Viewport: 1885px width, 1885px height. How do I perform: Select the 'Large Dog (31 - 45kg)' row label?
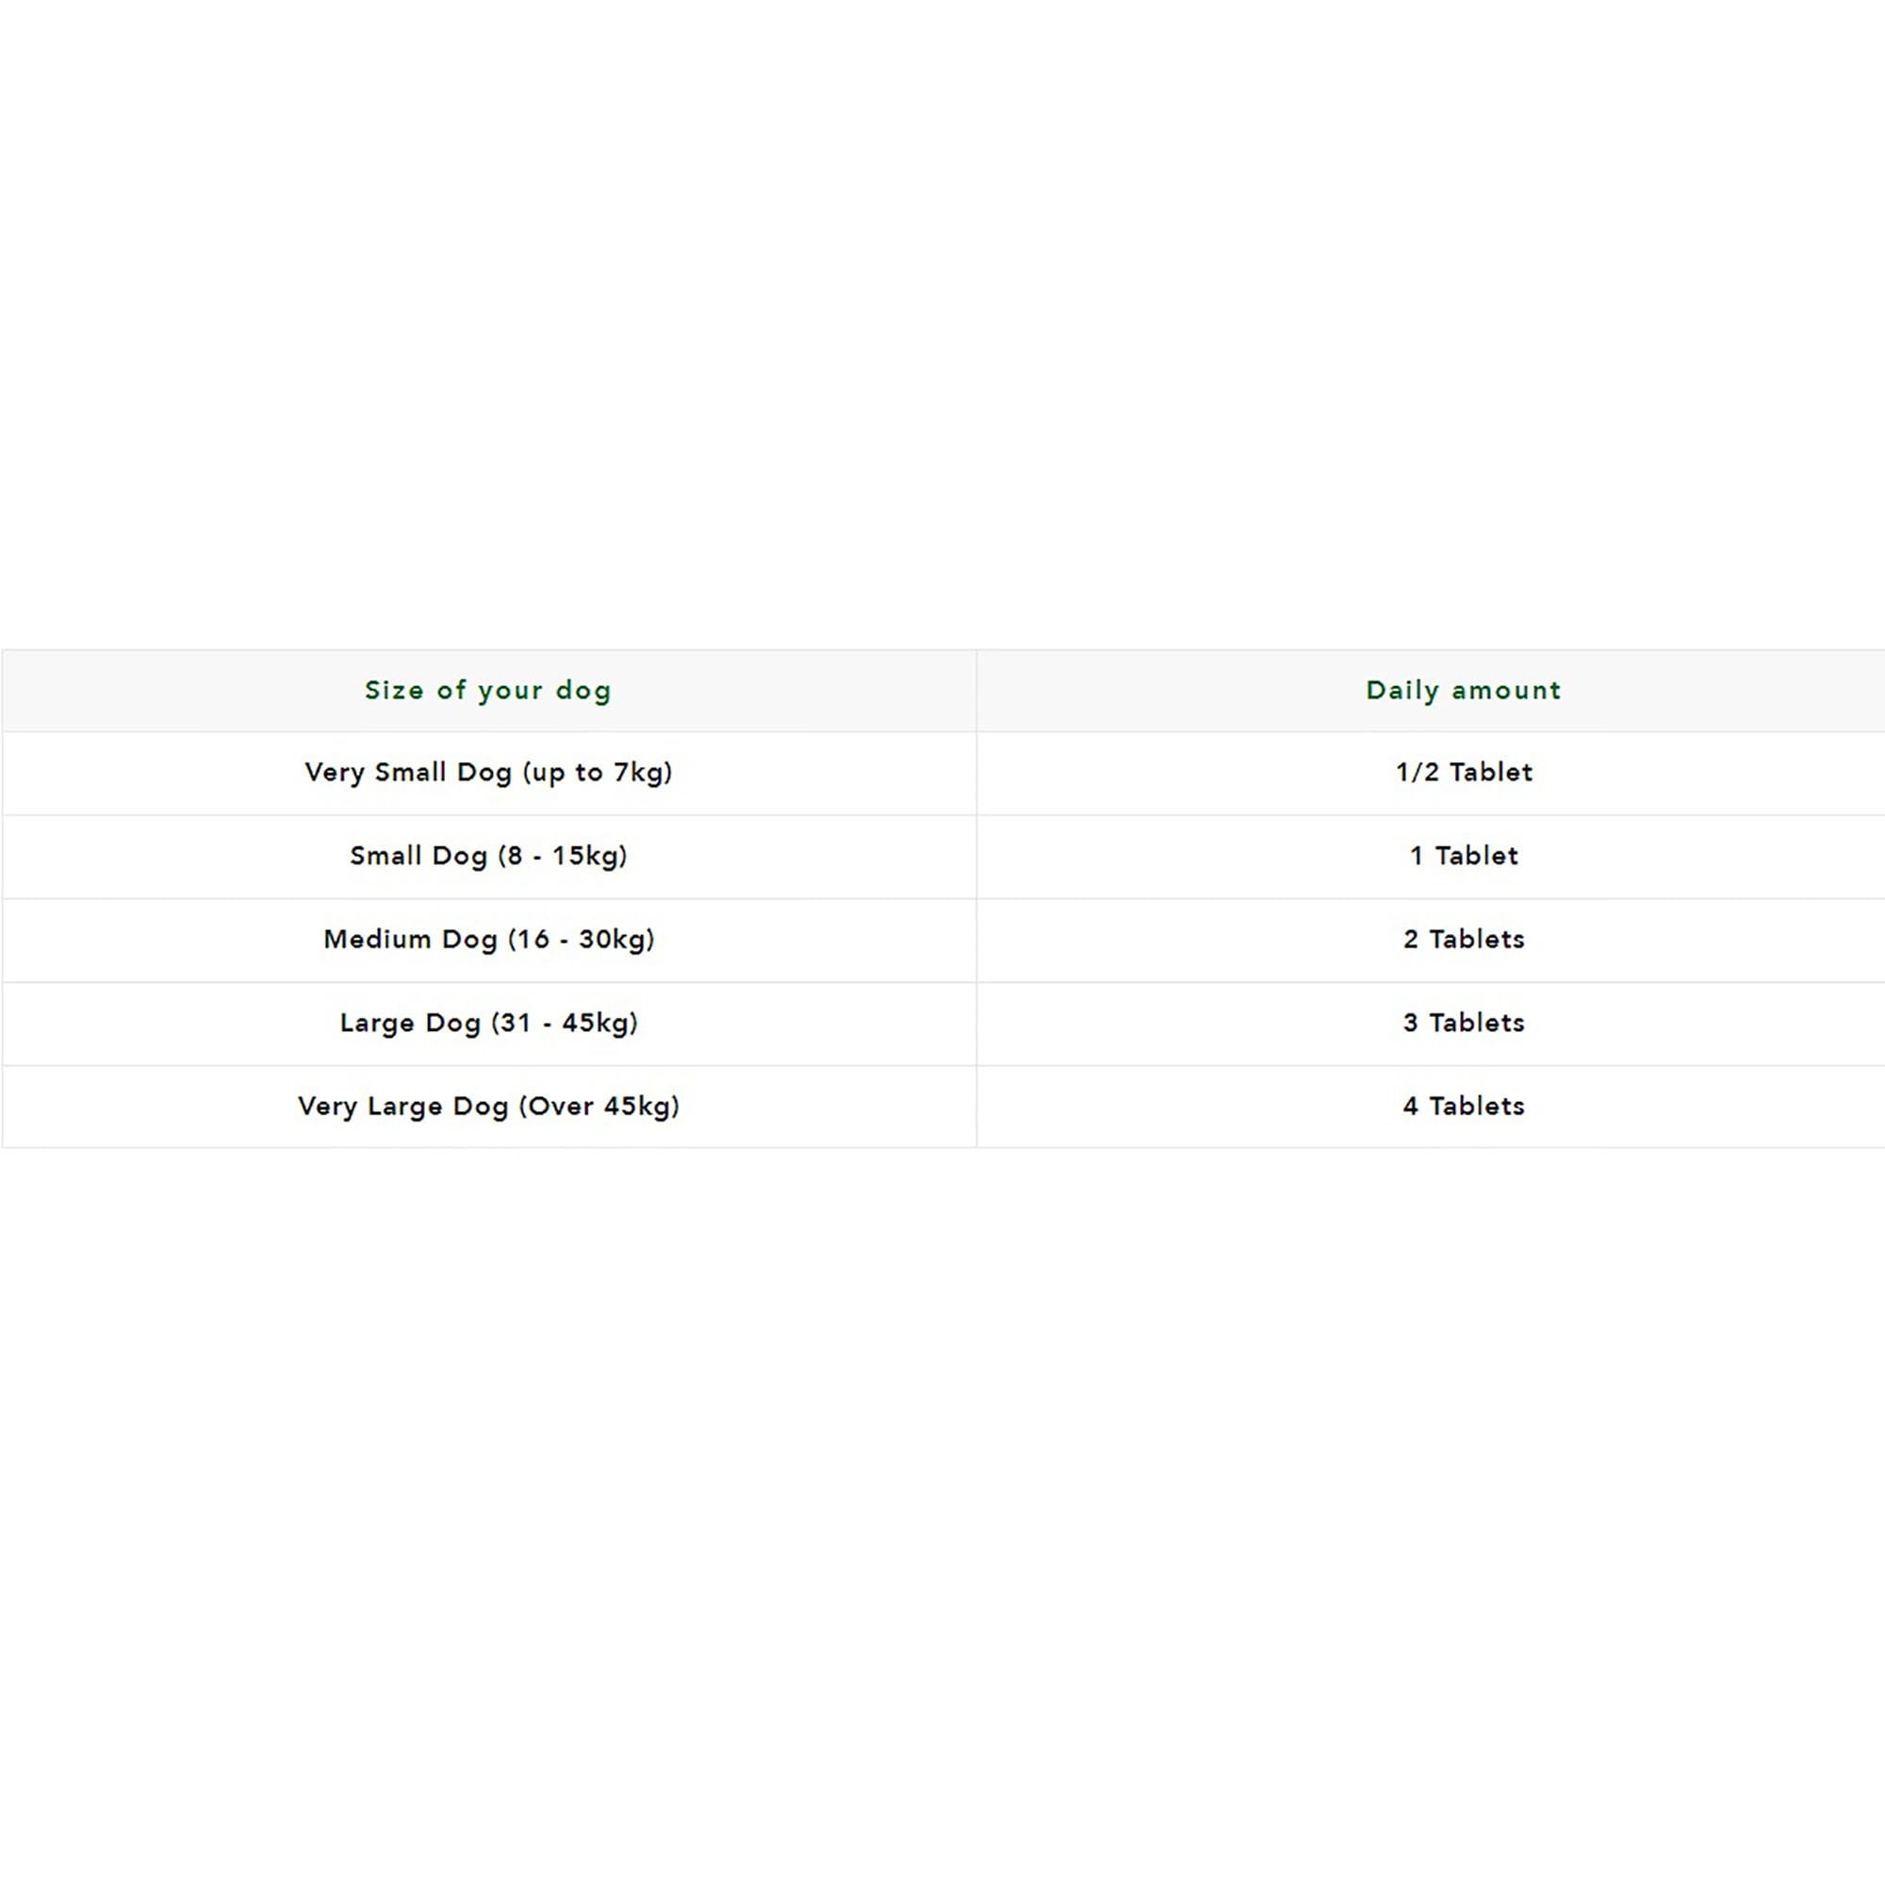[x=488, y=1024]
